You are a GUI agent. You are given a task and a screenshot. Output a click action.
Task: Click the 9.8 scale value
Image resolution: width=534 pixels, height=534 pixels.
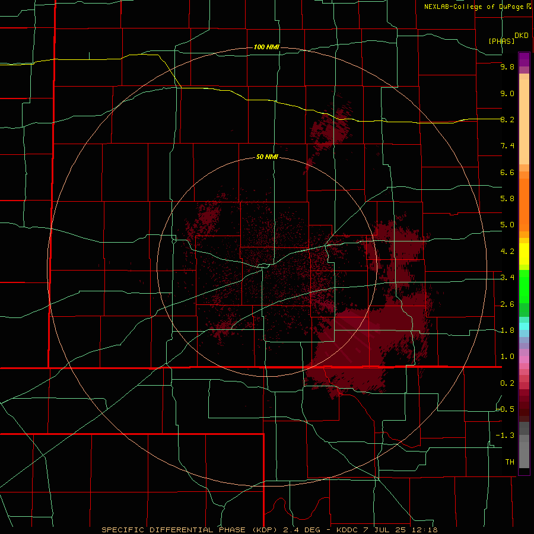tap(507, 66)
